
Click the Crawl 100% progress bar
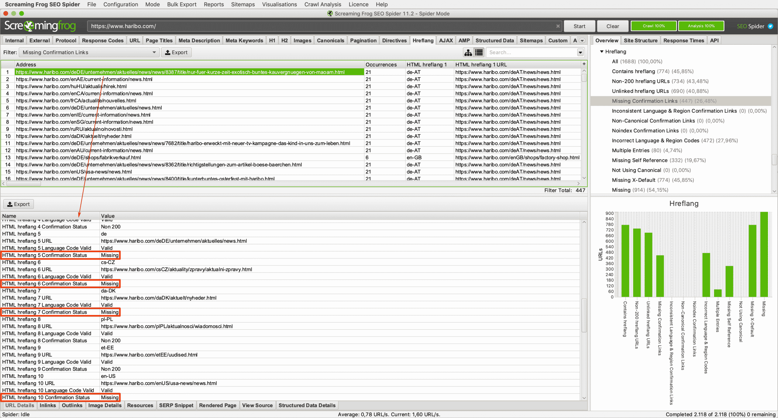654,26
